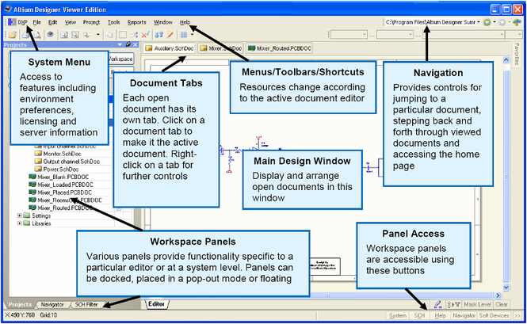
Task: Open dropdown beside the zoom icons
Action: (x=97, y=34)
